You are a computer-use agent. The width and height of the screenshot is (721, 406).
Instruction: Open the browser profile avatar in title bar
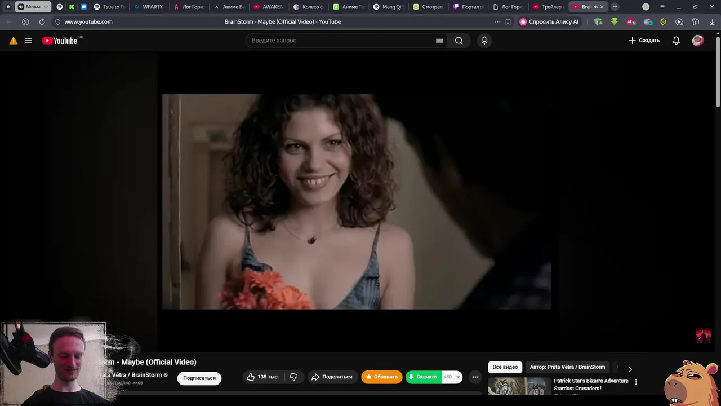pyautogui.click(x=646, y=7)
